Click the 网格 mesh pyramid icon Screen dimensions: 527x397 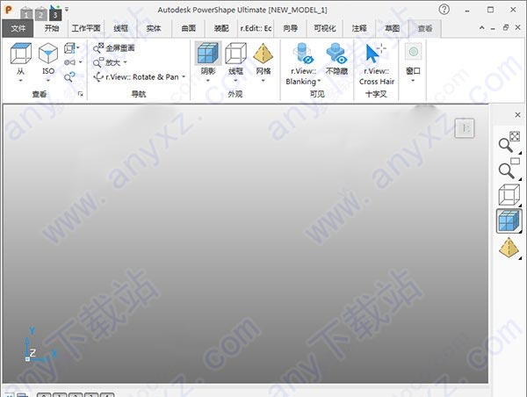[263, 53]
